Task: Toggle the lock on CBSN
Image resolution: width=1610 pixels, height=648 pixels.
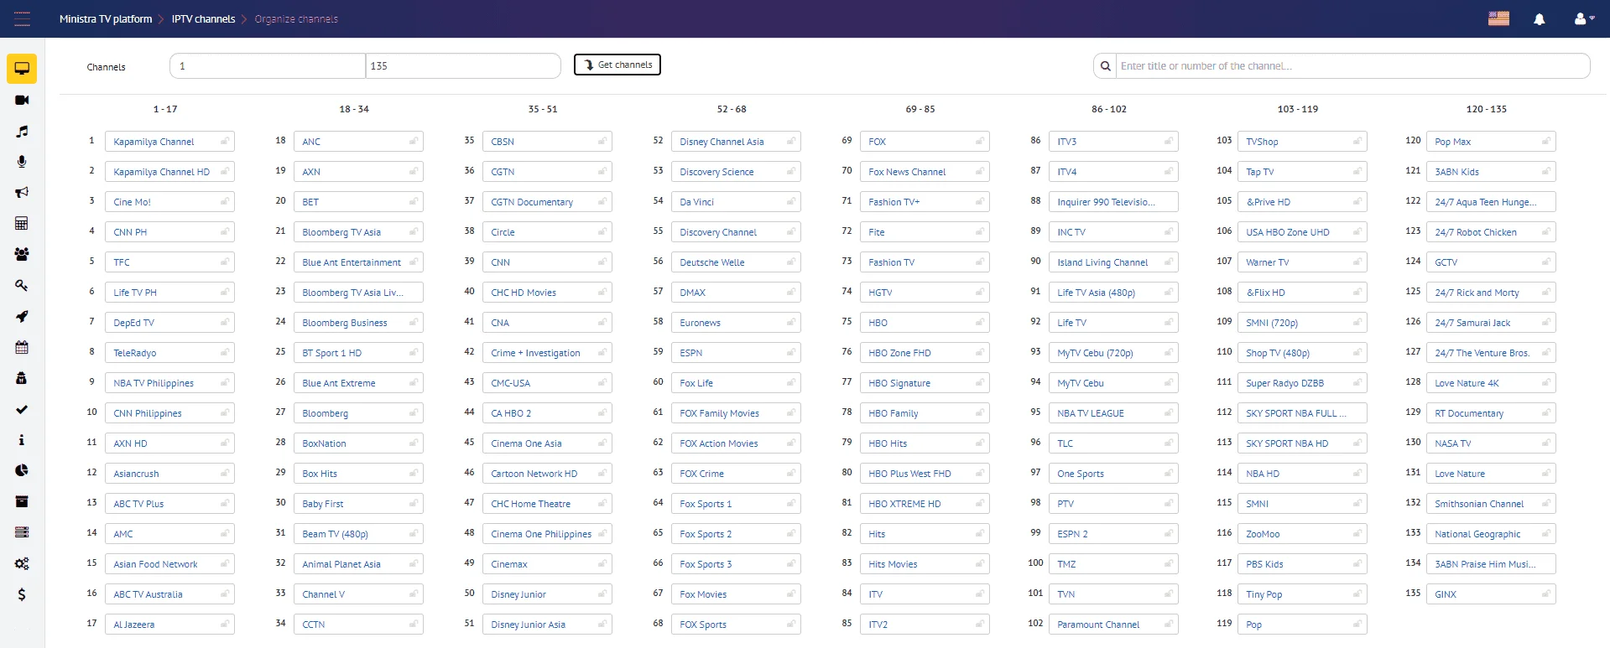Action: pos(602,141)
